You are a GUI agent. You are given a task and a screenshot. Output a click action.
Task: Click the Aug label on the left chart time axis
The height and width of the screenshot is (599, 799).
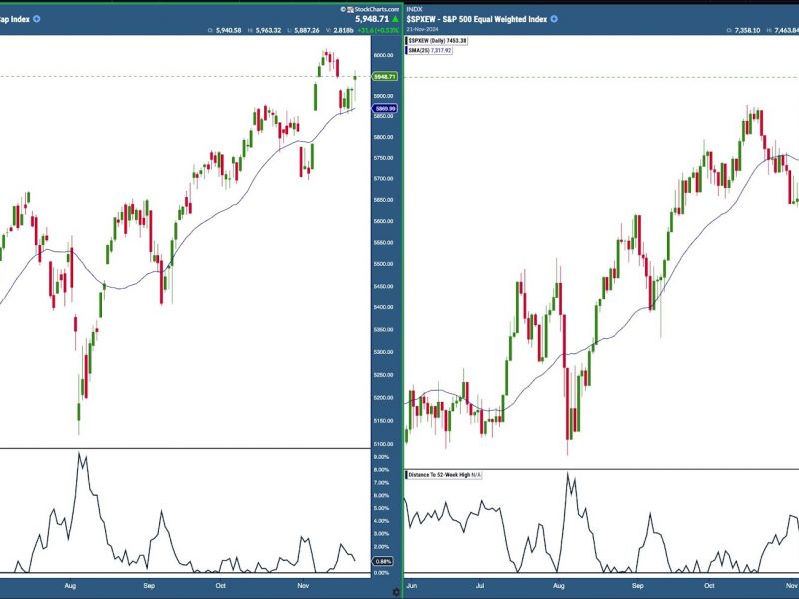(x=70, y=585)
